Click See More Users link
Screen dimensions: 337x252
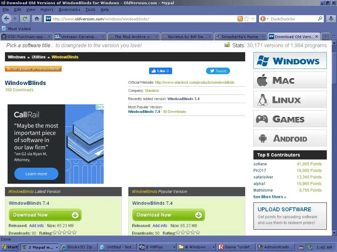tap(270, 197)
